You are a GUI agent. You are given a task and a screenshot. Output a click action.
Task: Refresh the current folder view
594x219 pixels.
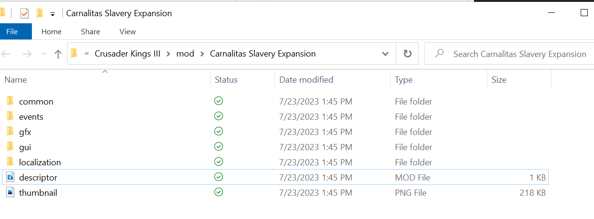[x=407, y=54]
